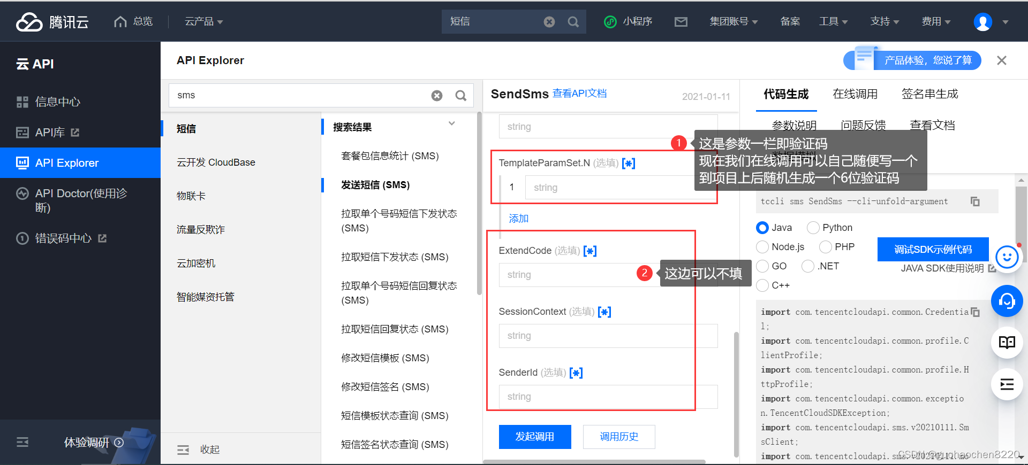Open the mail message icon
This screenshot has height=465, width=1028.
681,22
